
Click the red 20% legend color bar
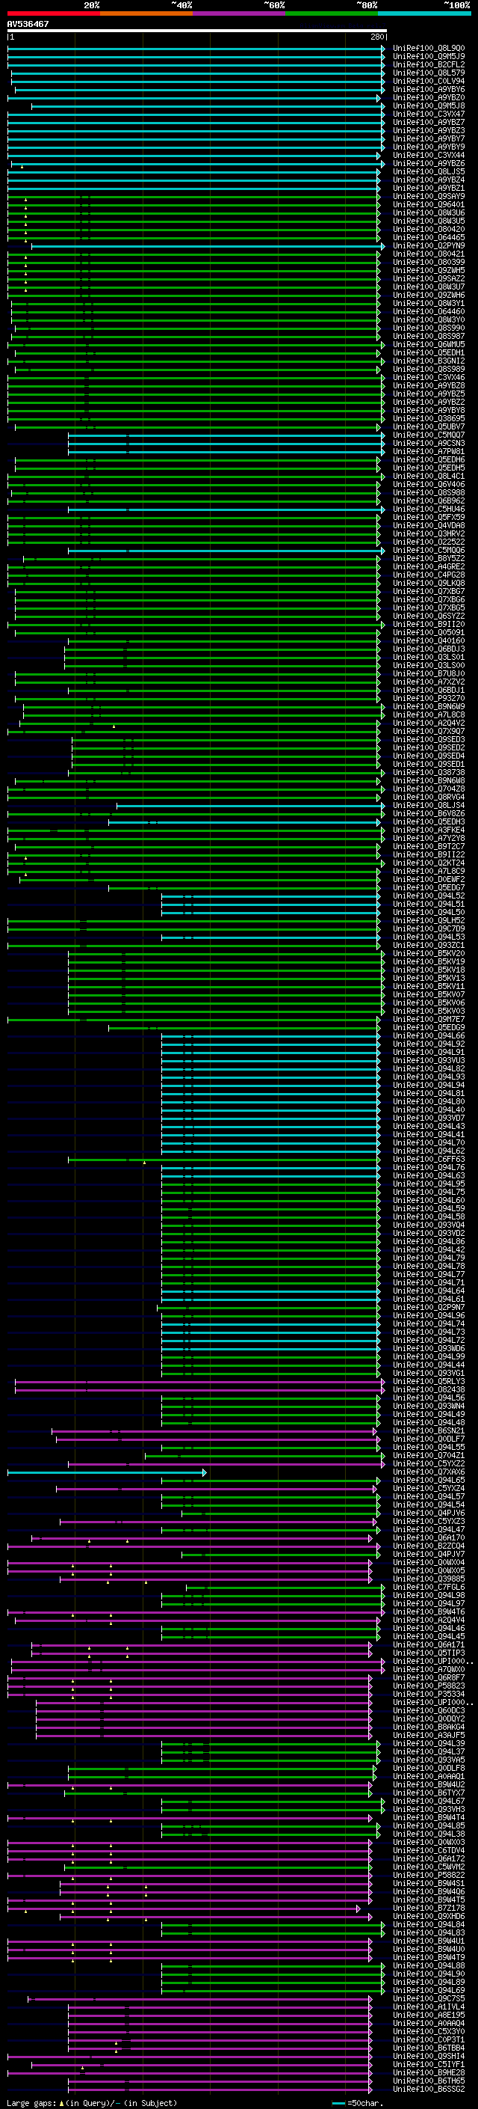click(53, 13)
